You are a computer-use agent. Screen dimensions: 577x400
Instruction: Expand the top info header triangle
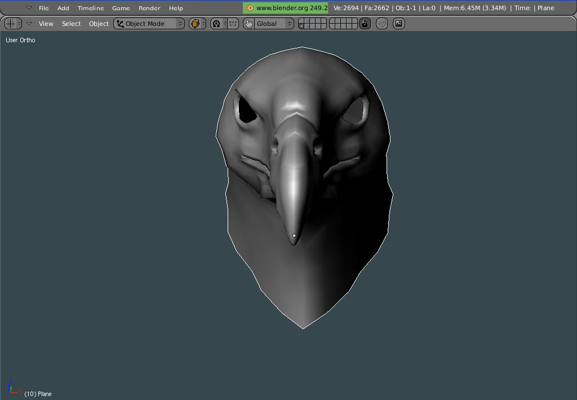[29, 8]
